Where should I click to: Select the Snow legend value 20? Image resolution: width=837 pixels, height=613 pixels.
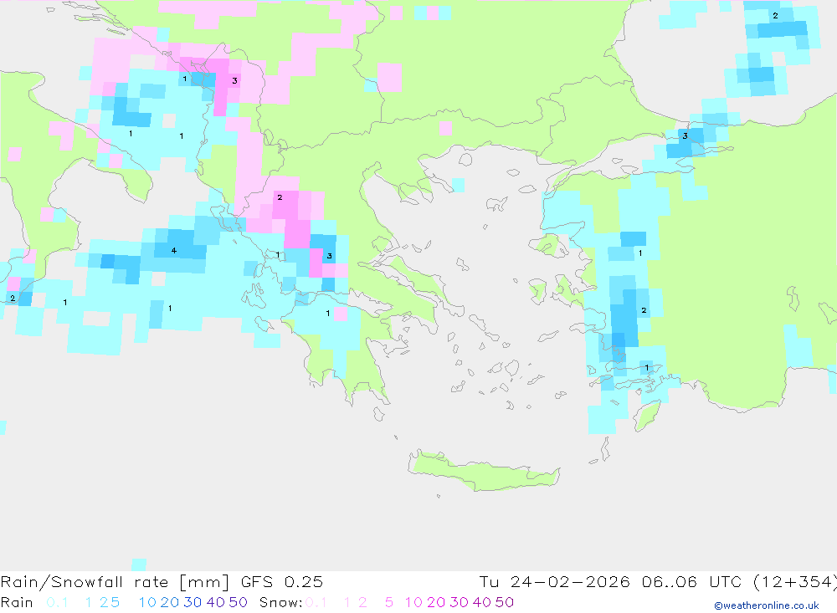pyautogui.click(x=436, y=602)
